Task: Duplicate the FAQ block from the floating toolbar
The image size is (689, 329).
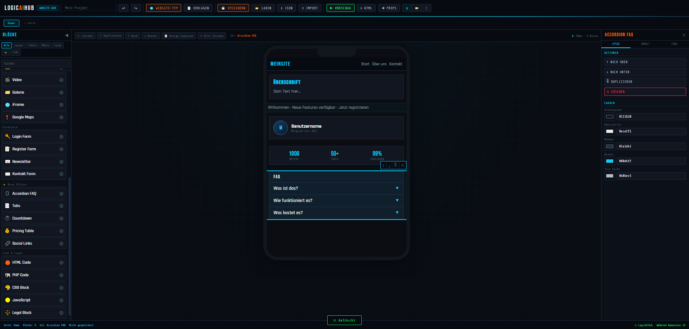Action: (396, 165)
